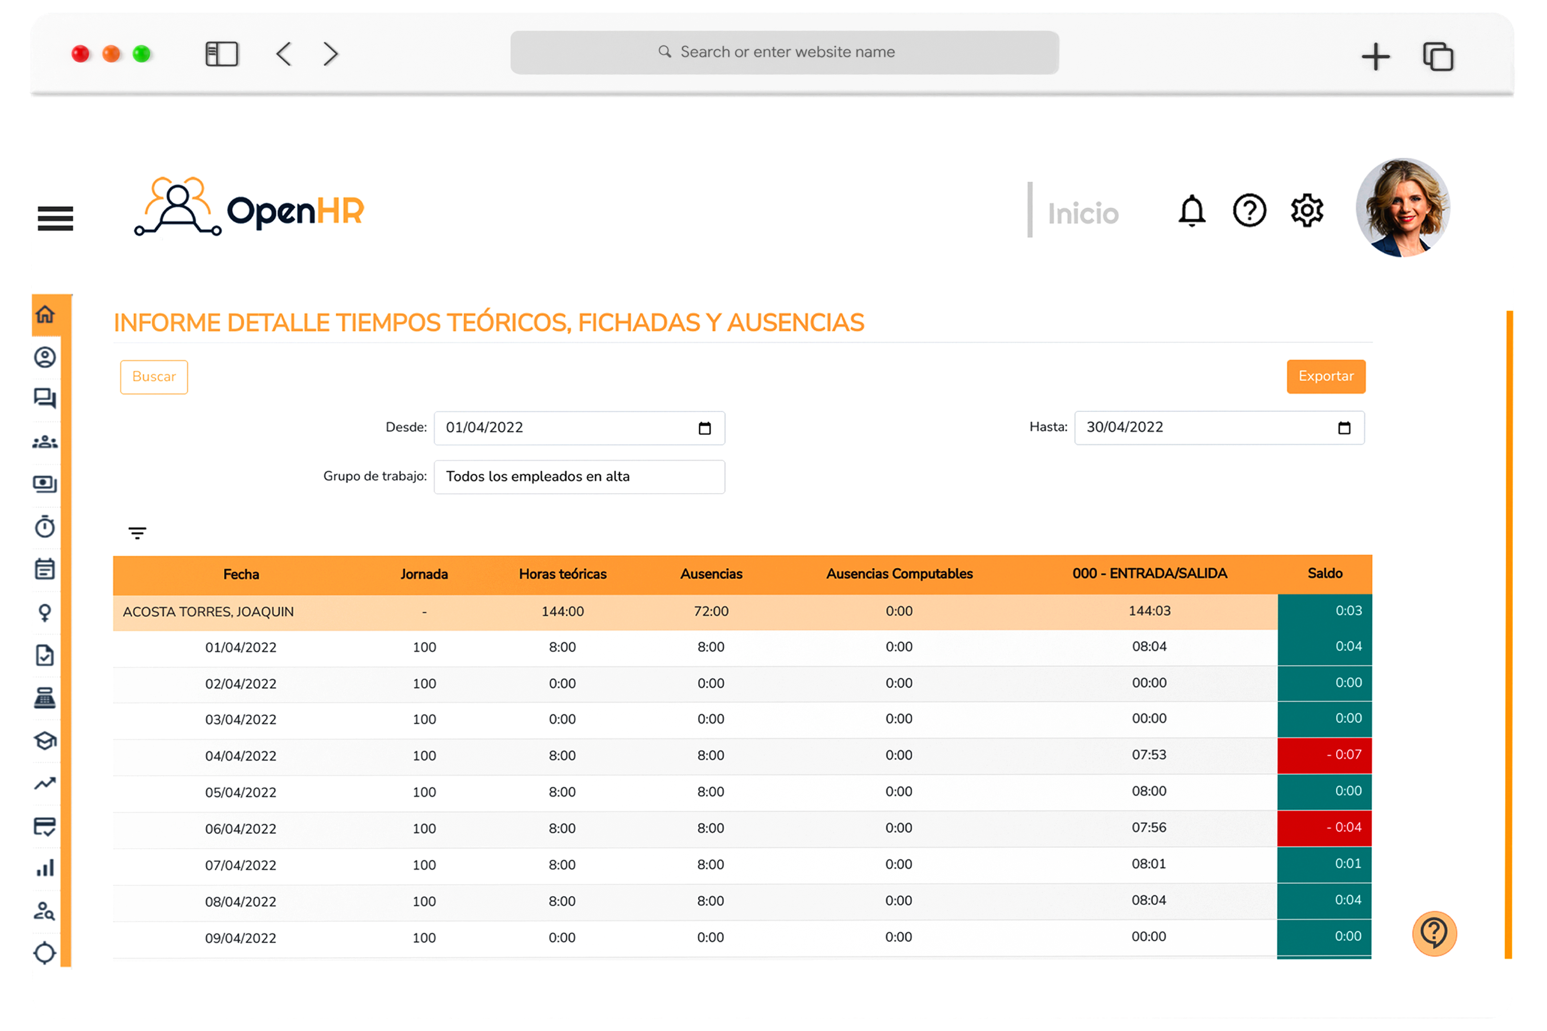This screenshot has height=1031, width=1547.
Task: Go to Inicio link
Action: click(x=1083, y=214)
